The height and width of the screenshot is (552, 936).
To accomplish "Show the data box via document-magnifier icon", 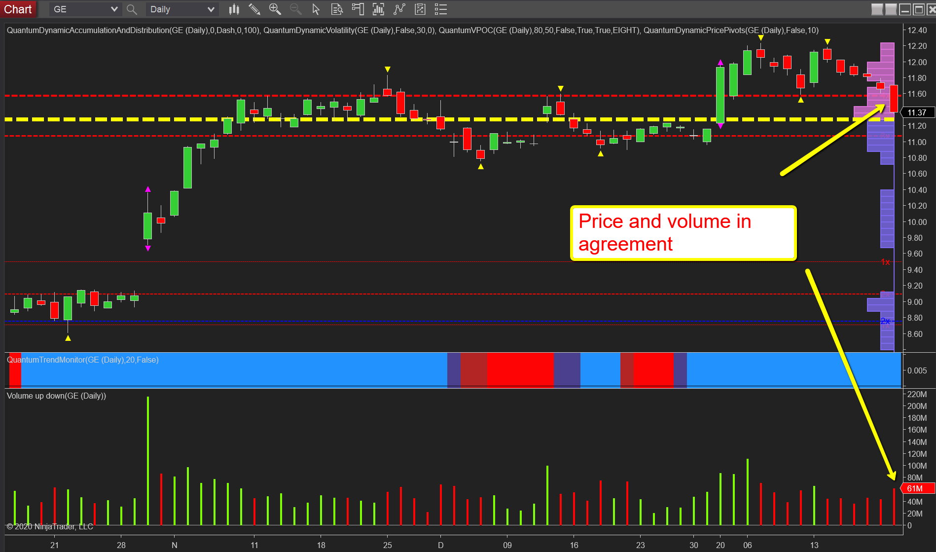I will (x=337, y=9).
